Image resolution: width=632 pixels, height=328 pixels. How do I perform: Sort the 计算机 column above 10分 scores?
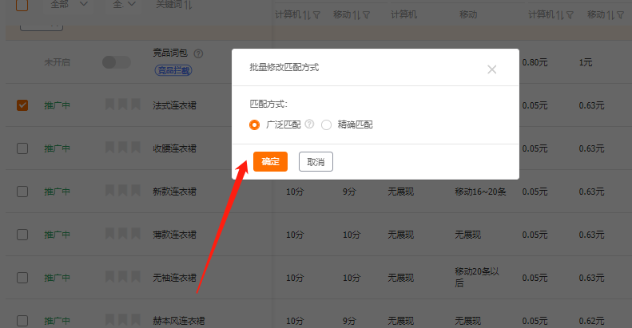[307, 15]
